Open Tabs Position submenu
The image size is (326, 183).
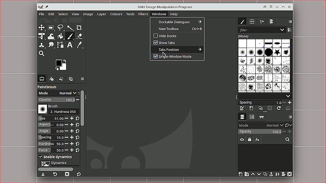point(177,50)
